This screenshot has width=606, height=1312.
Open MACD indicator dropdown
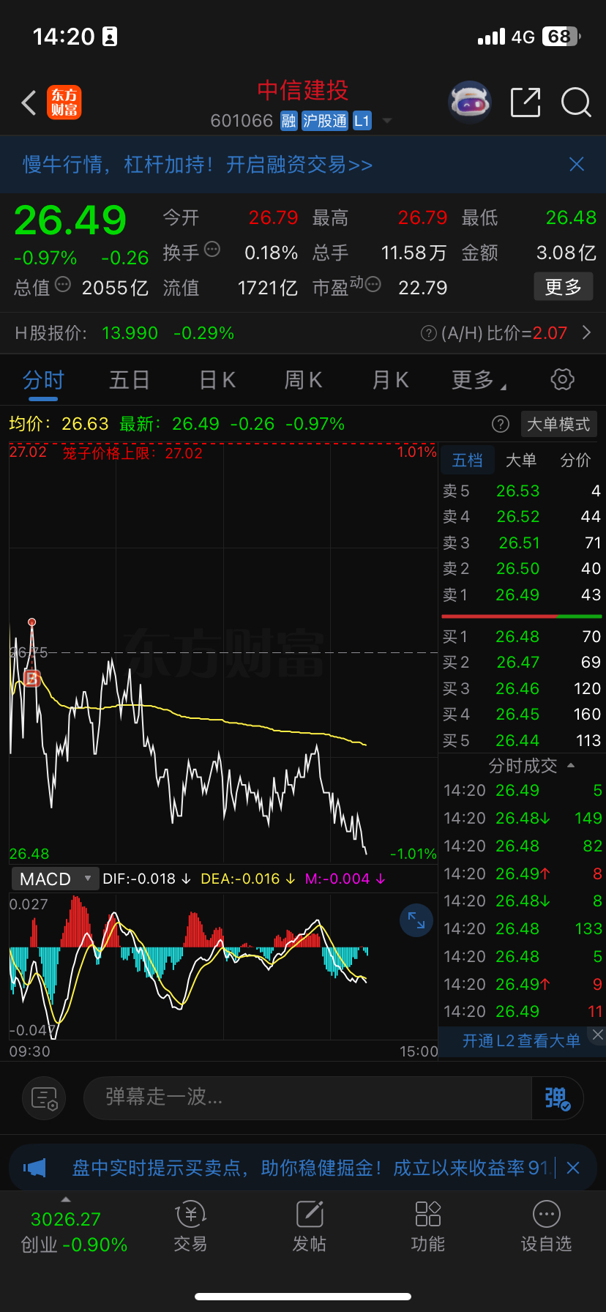55,879
